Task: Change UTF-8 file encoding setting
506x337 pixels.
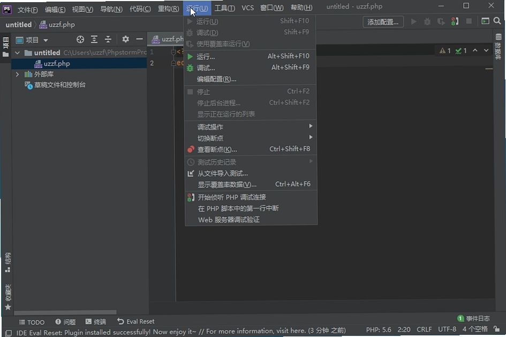Action: click(447, 329)
